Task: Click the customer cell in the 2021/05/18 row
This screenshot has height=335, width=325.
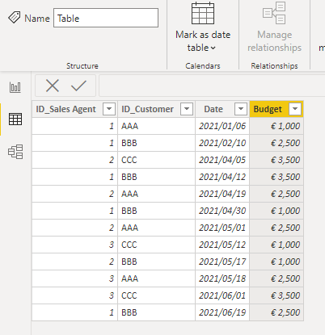Action: (x=157, y=278)
